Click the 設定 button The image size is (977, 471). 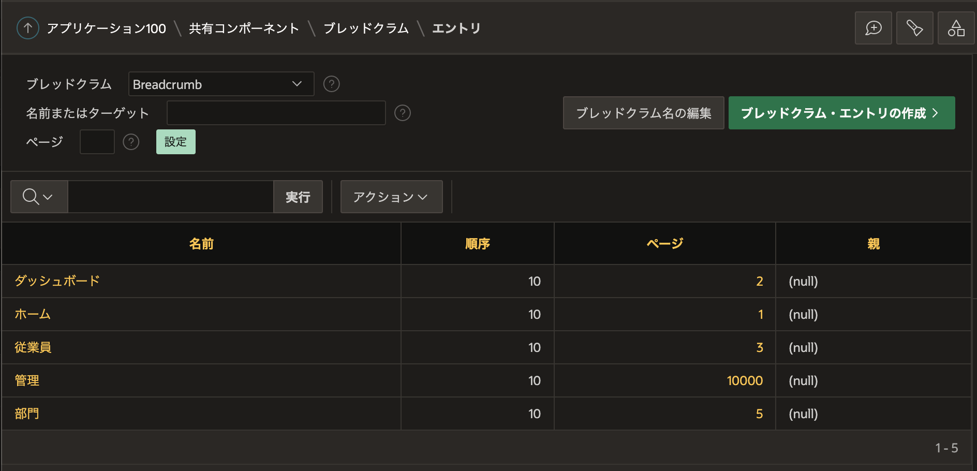click(176, 142)
